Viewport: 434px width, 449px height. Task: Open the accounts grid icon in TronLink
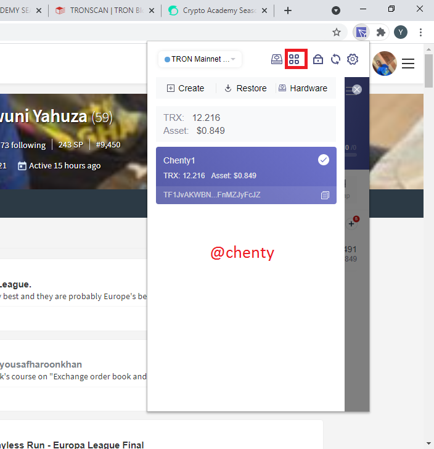click(x=294, y=59)
